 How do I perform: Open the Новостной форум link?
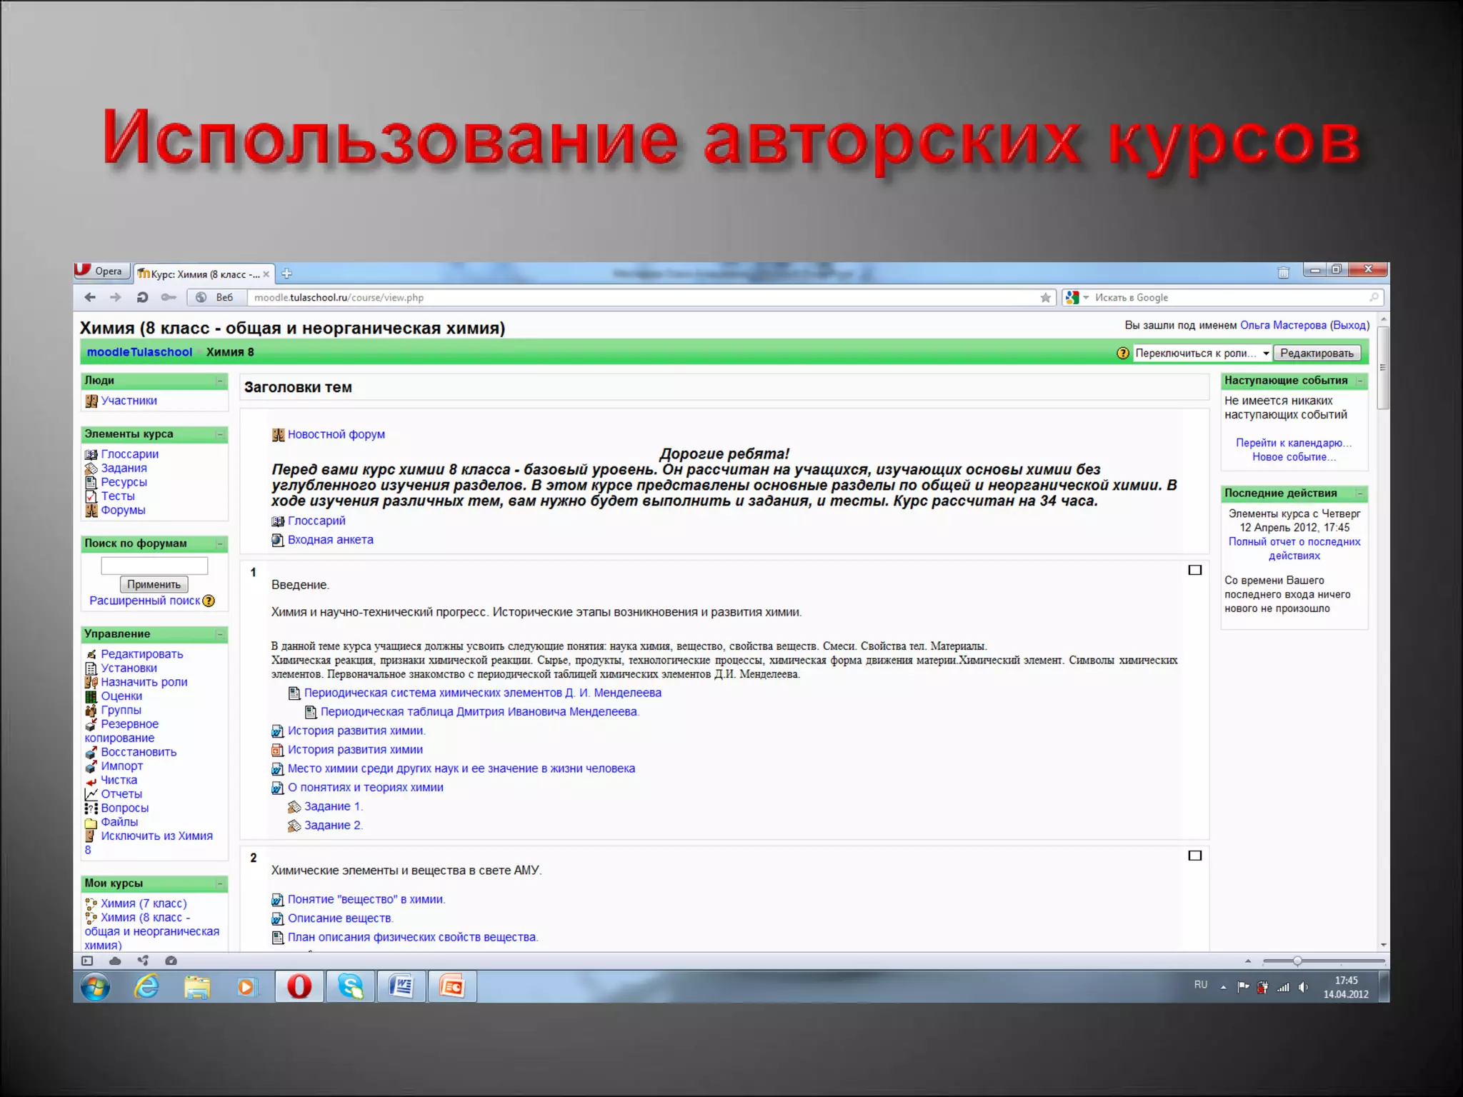(336, 434)
